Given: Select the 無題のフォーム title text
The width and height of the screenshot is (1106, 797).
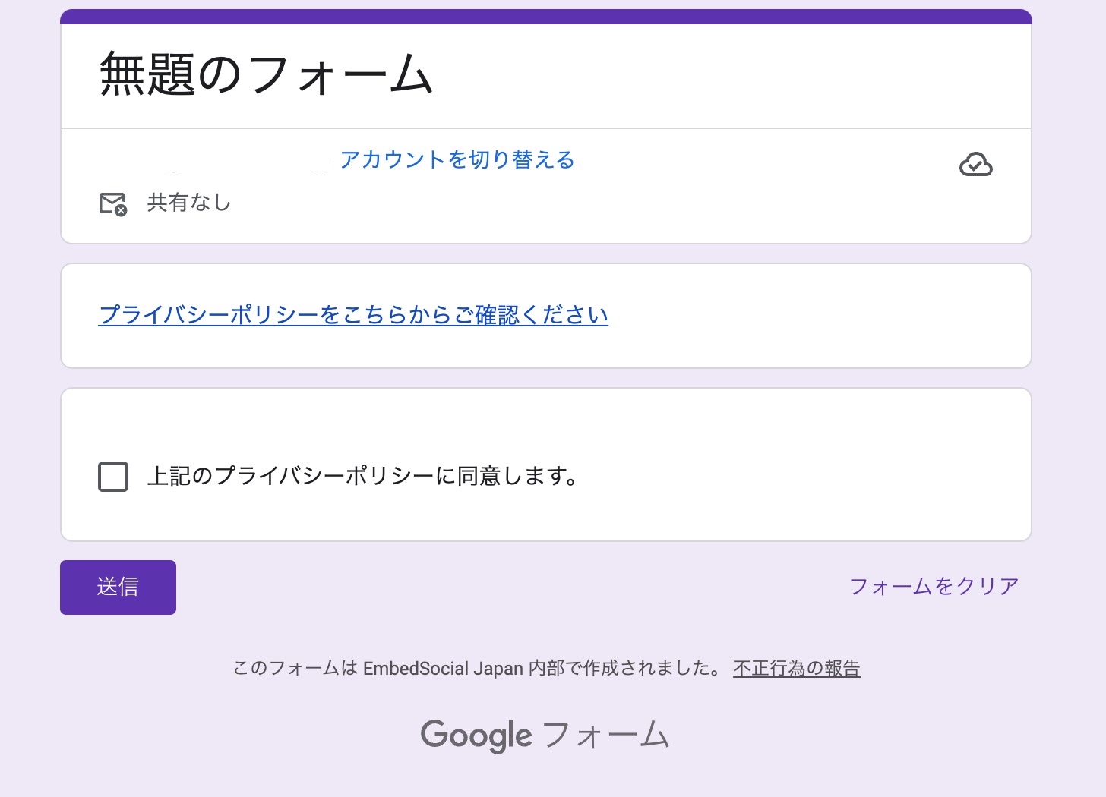Looking at the screenshot, I should click(x=265, y=74).
